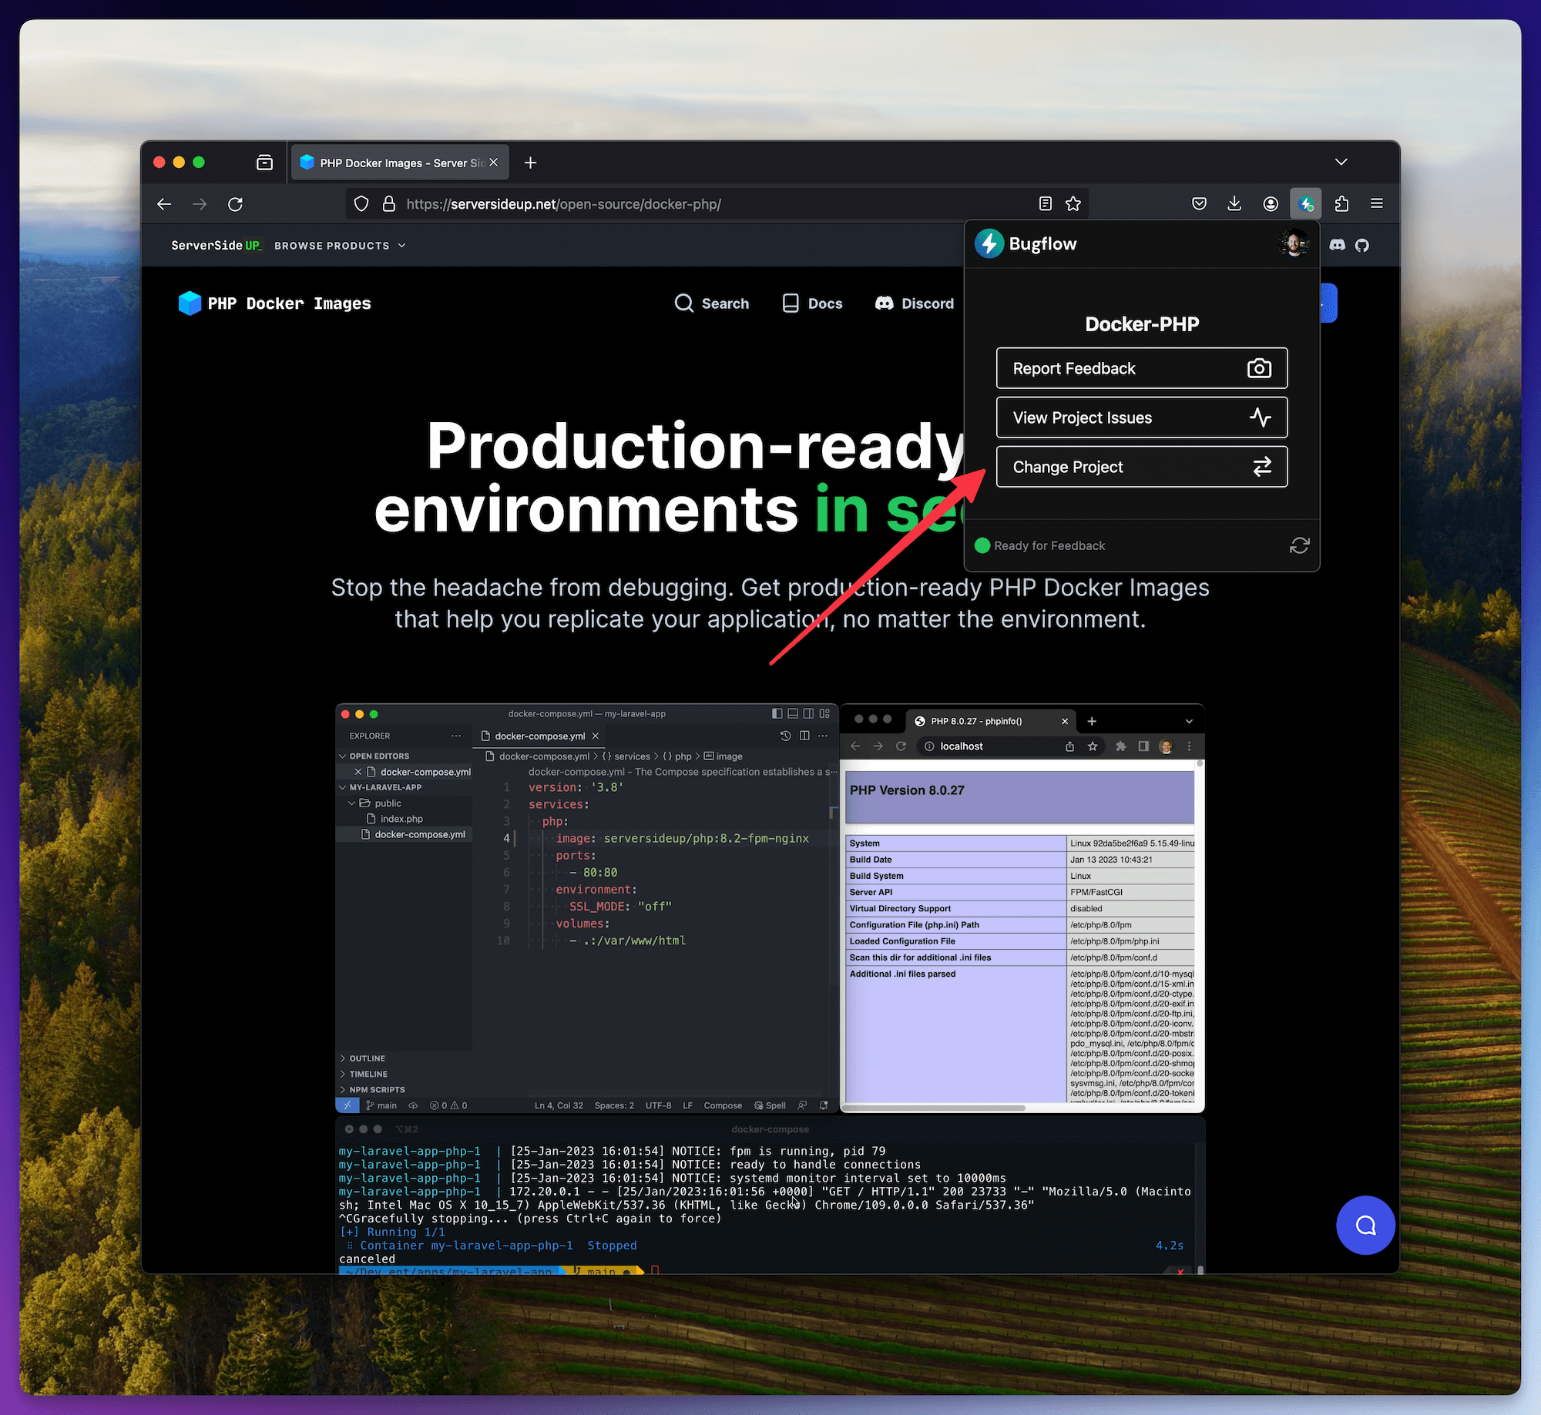Open the chat support bubble
This screenshot has width=1541, height=1415.
(x=1365, y=1225)
